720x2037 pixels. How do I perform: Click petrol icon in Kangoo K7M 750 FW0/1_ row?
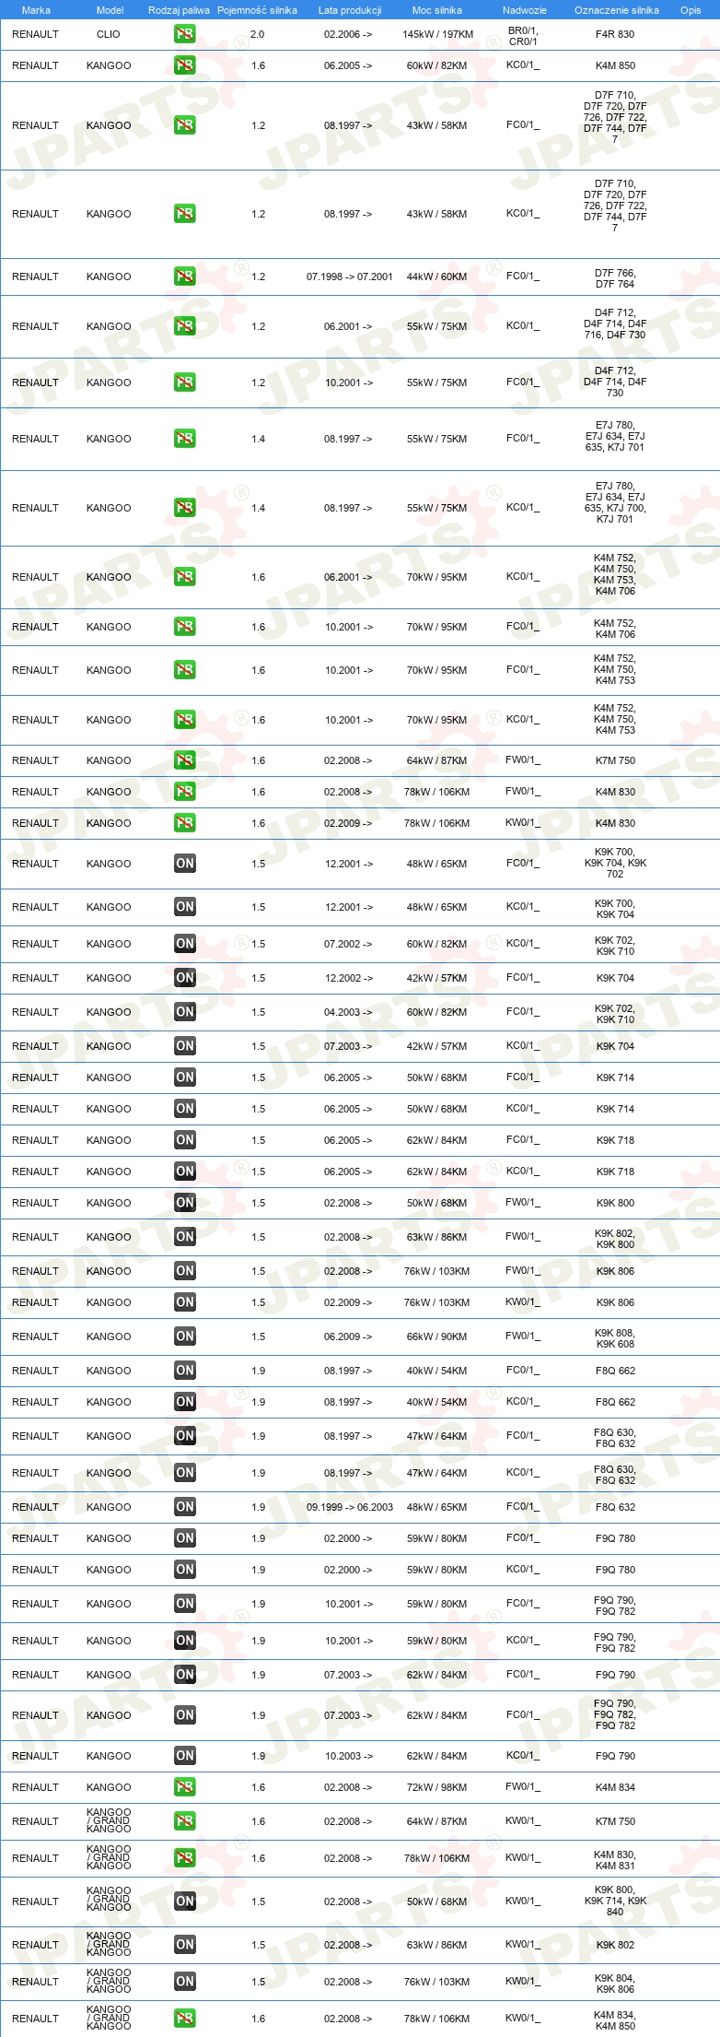(x=184, y=760)
